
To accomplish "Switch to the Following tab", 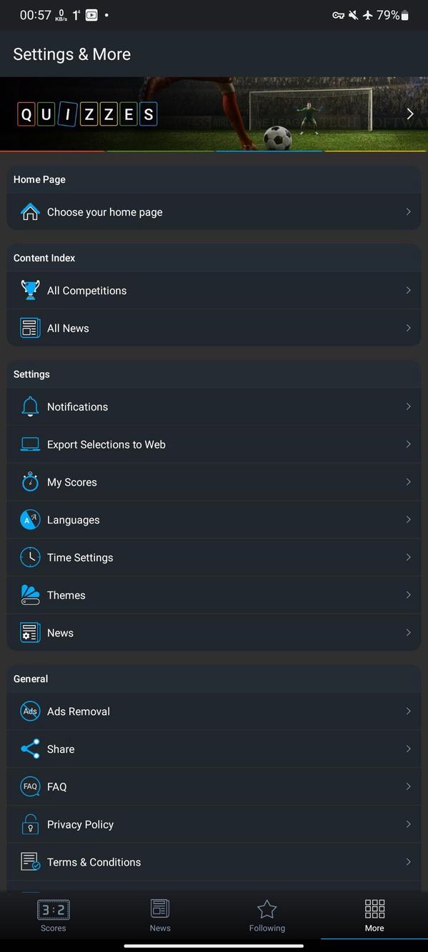I will (267, 916).
